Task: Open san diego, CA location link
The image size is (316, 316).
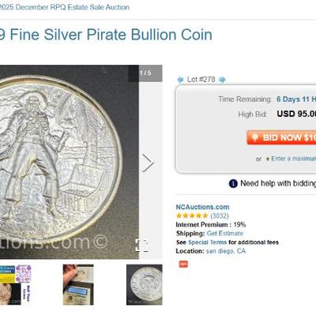Action: (226, 251)
